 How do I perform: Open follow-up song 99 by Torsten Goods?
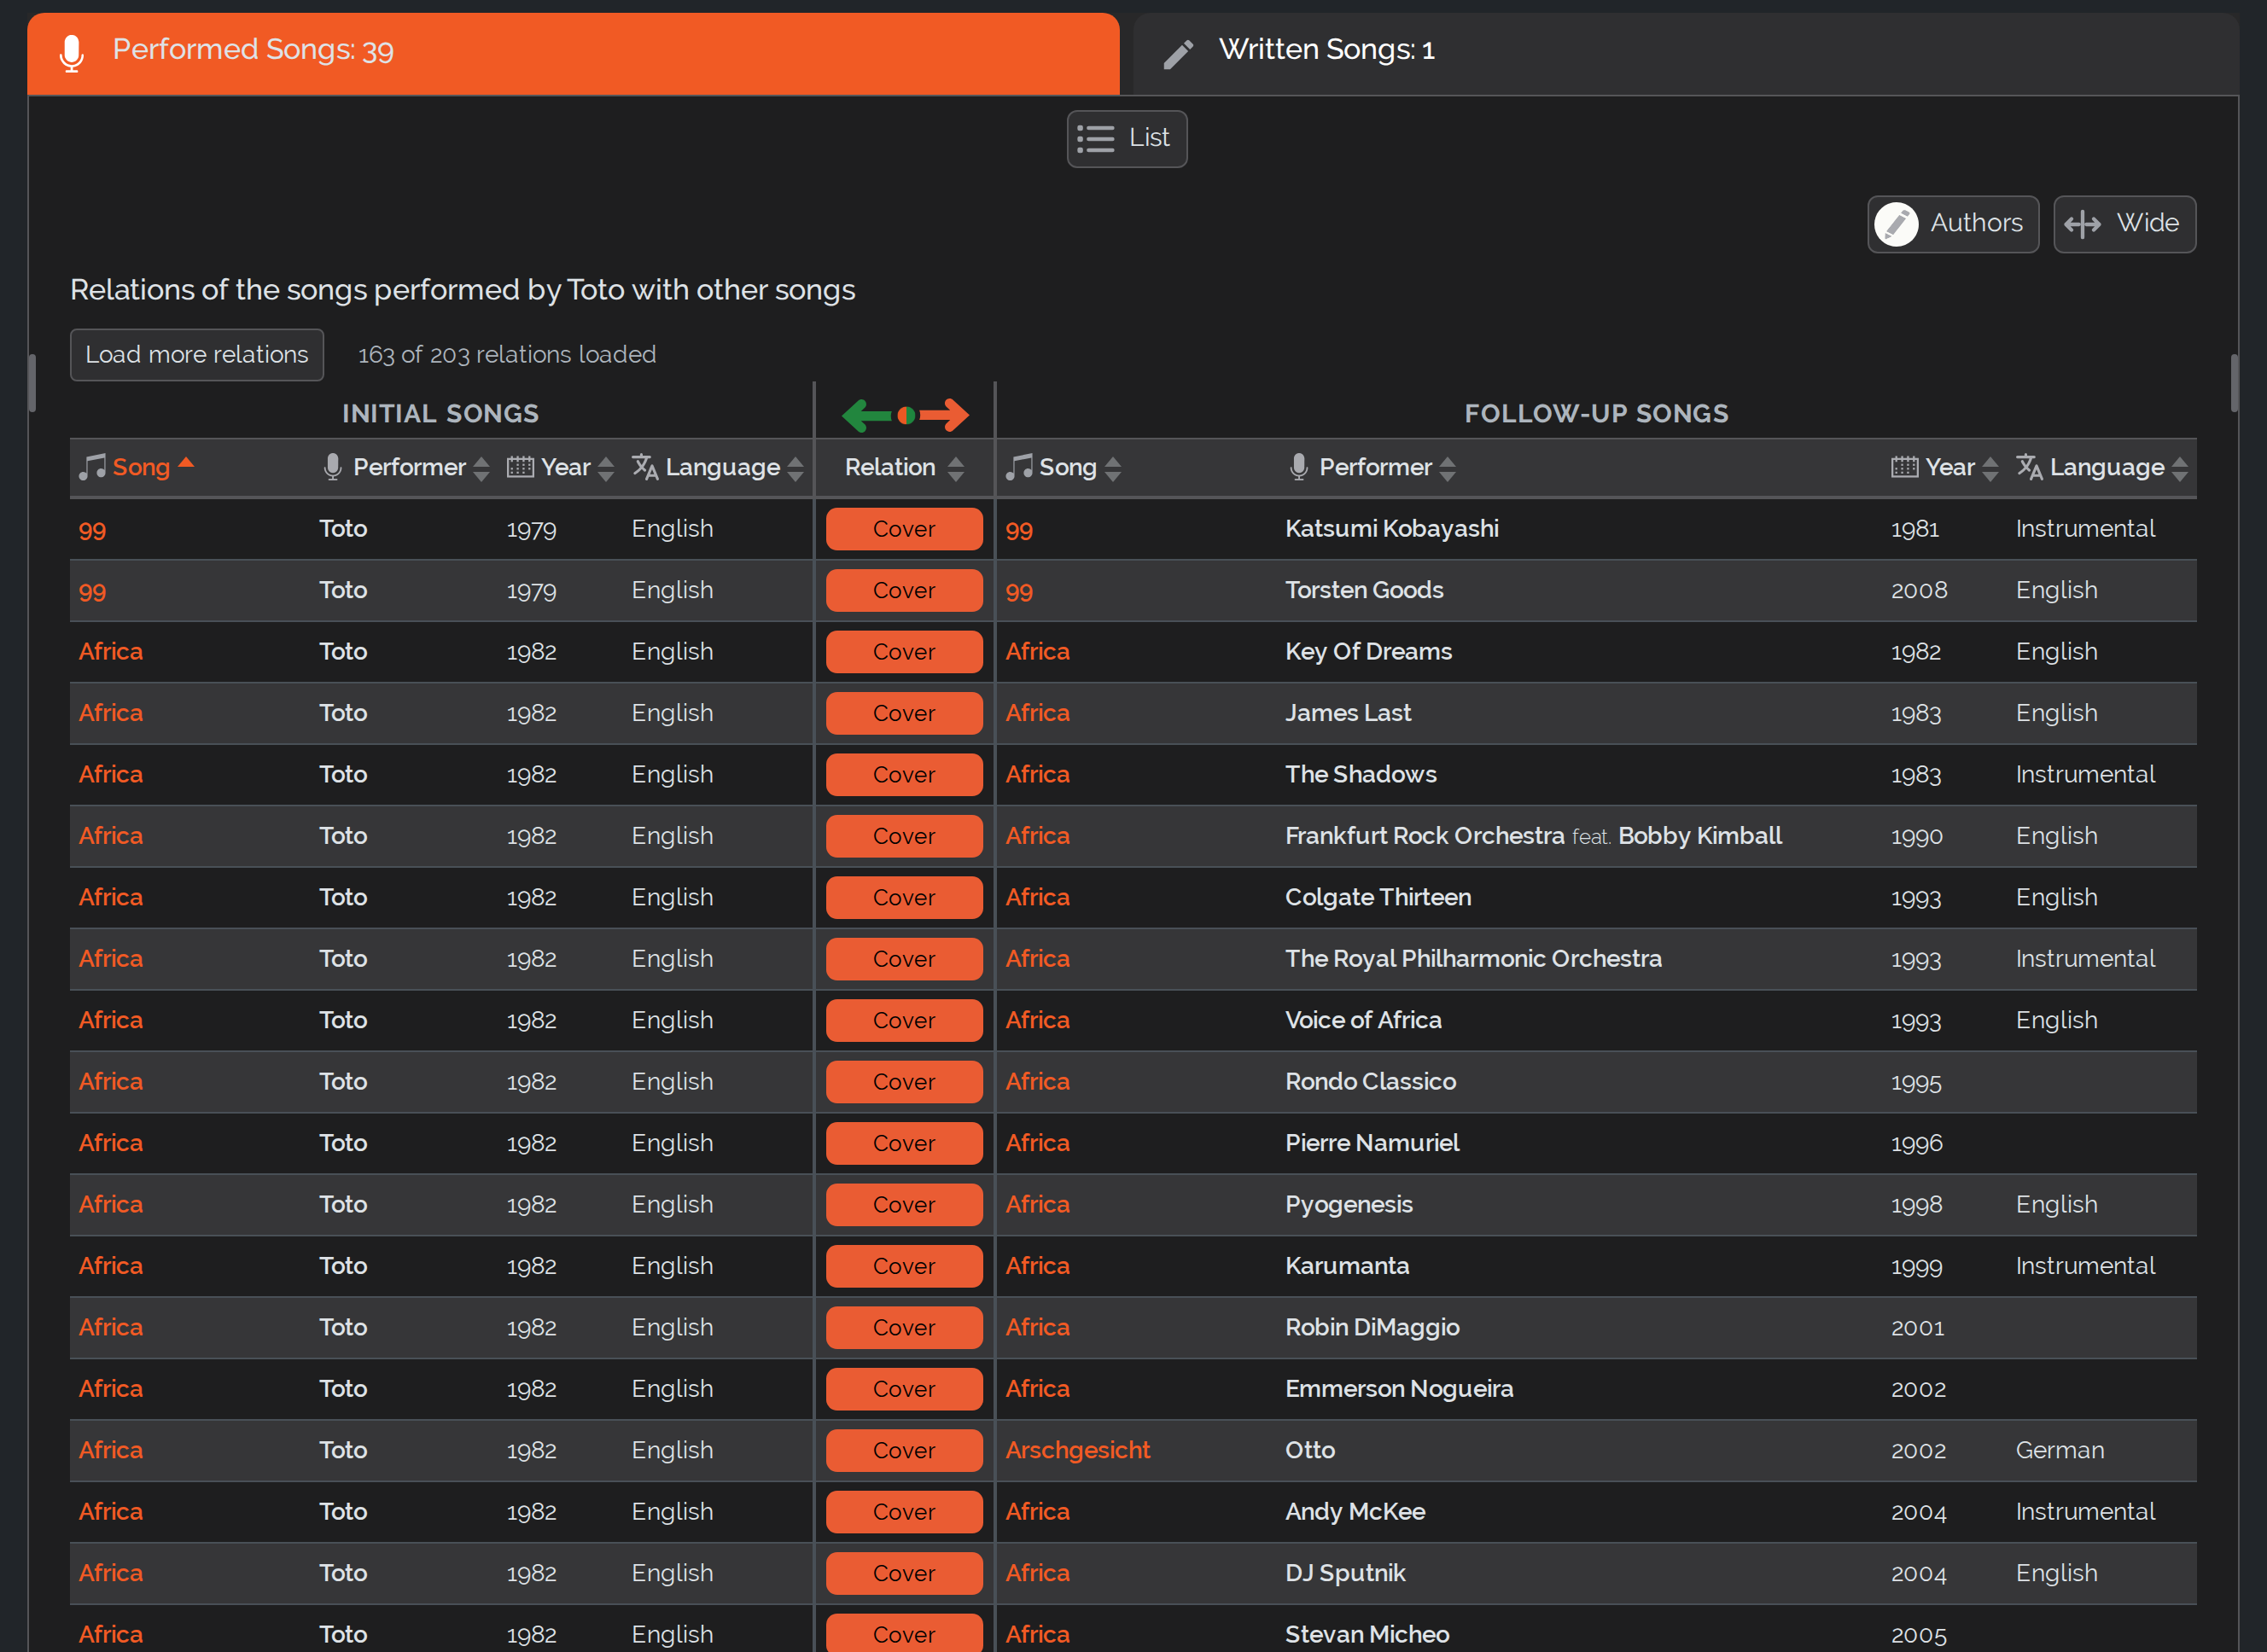pos(1018,591)
